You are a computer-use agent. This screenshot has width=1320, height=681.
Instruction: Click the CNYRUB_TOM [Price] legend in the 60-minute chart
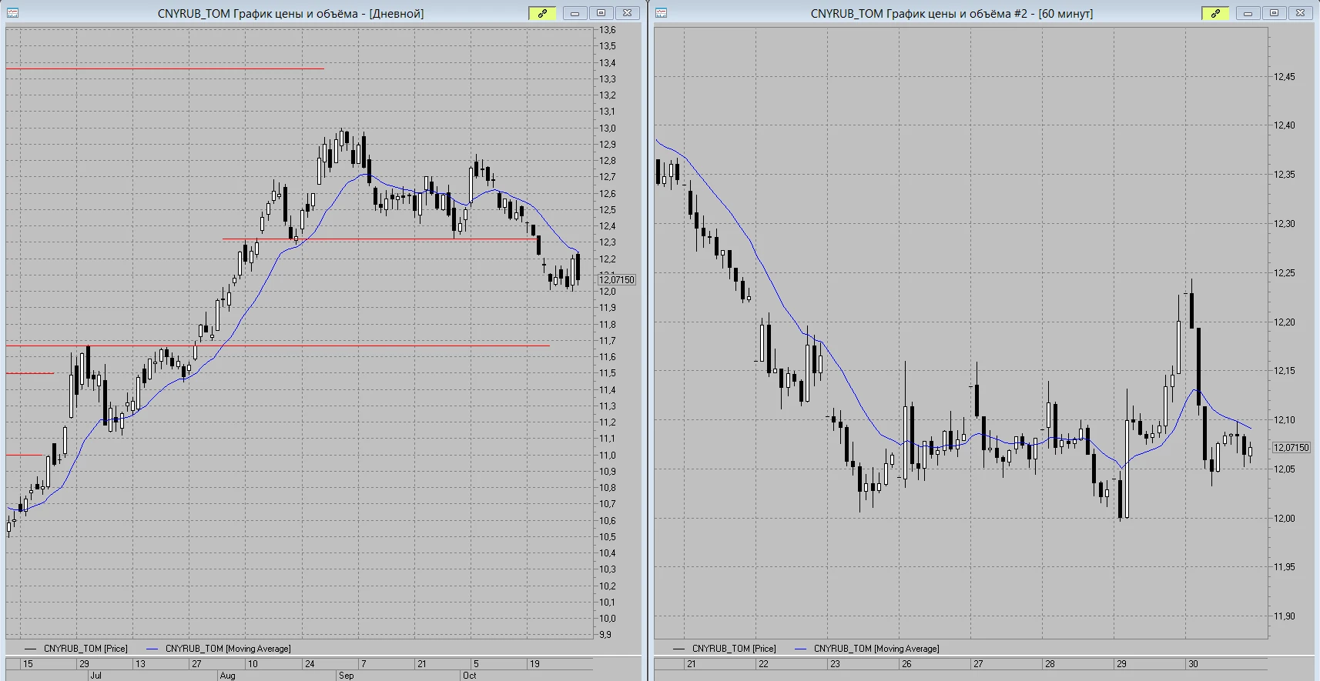click(734, 649)
